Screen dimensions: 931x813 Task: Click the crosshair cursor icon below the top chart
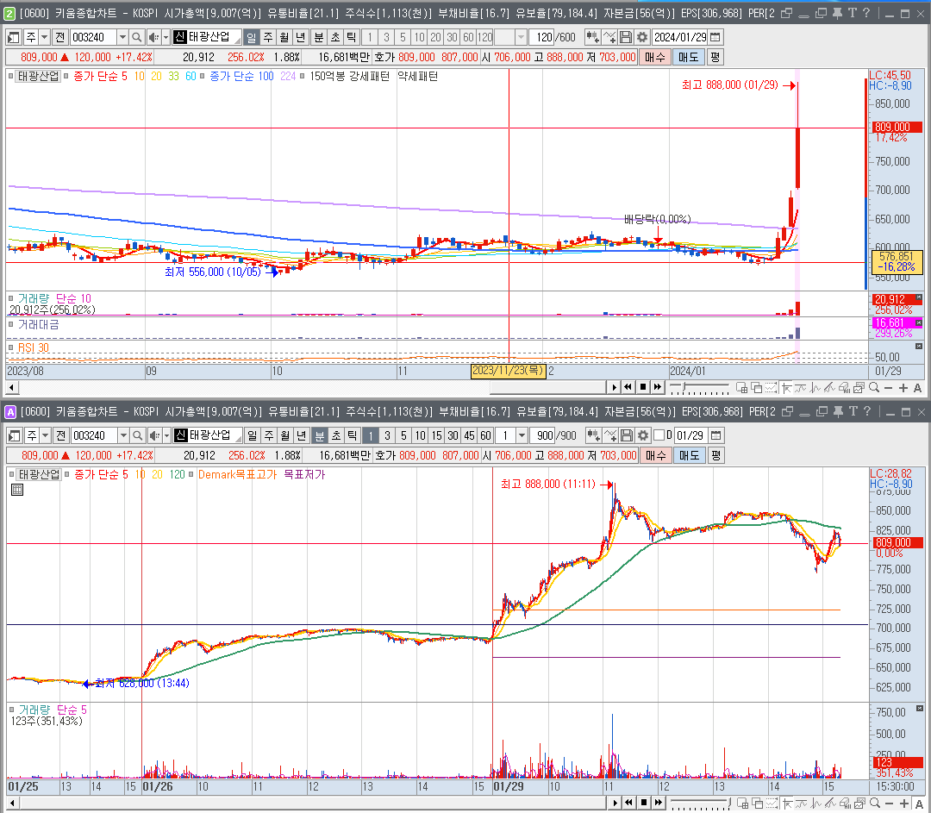(x=787, y=388)
